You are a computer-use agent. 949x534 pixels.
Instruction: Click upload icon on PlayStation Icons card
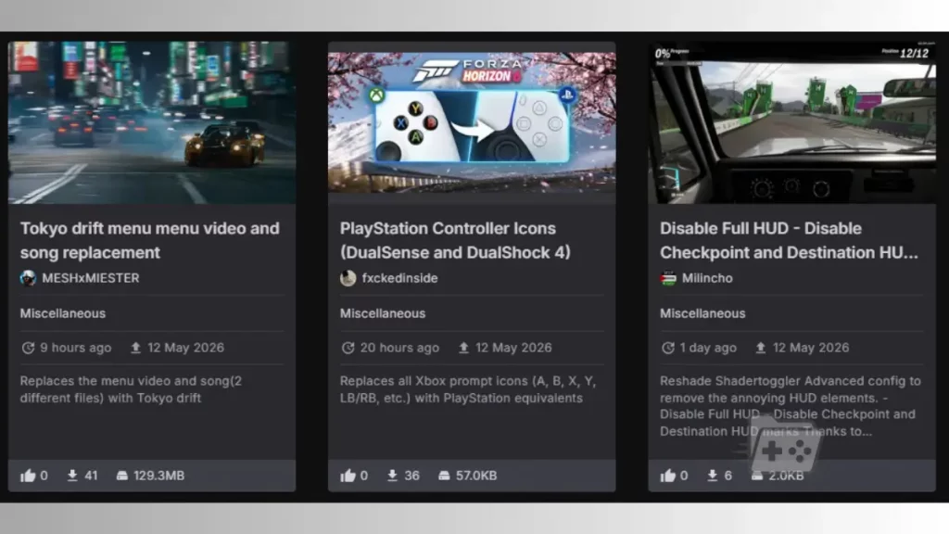(463, 348)
